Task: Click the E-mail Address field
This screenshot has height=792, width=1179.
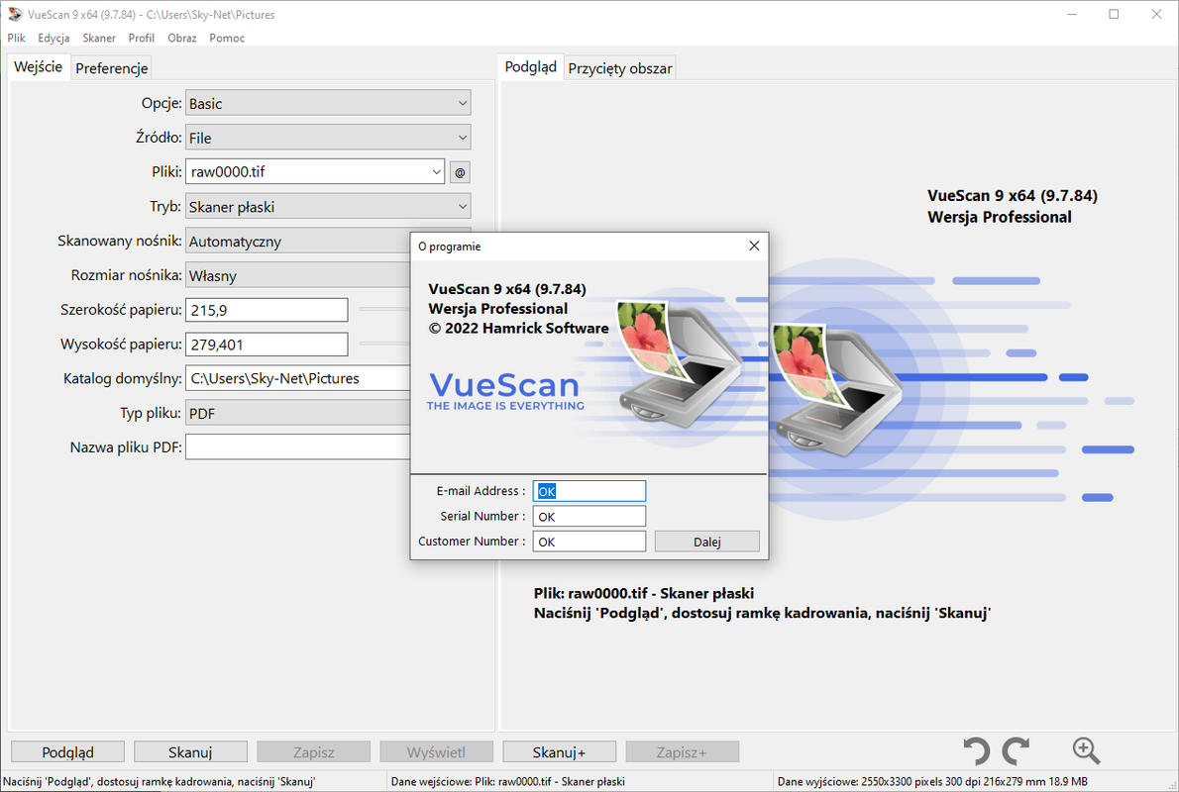Action: 589,491
